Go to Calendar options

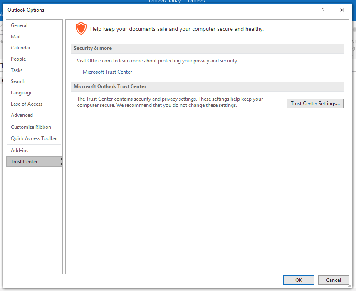[x=34, y=48]
